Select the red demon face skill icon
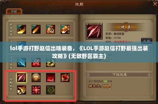The height and width of the screenshot is (104, 158). [x=36, y=62]
